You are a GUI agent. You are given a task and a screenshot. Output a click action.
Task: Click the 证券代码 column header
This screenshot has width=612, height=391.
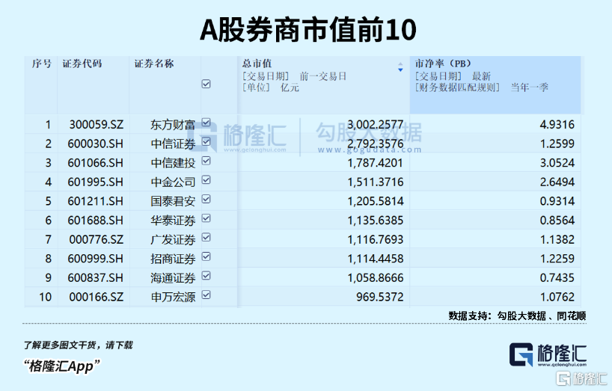pos(94,85)
